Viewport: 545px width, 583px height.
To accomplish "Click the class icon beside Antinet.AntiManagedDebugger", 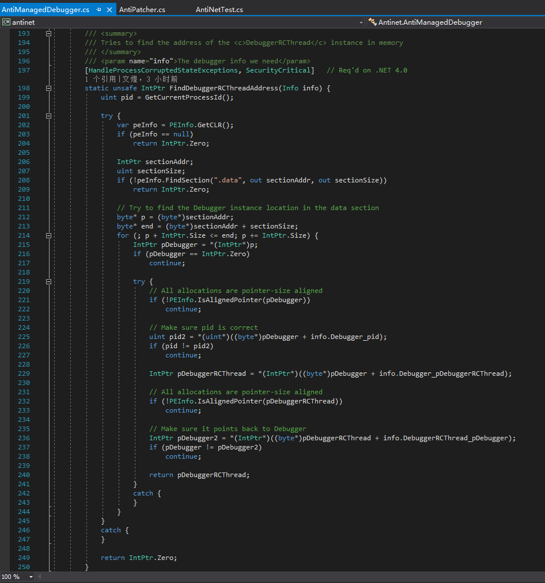I will pos(372,22).
